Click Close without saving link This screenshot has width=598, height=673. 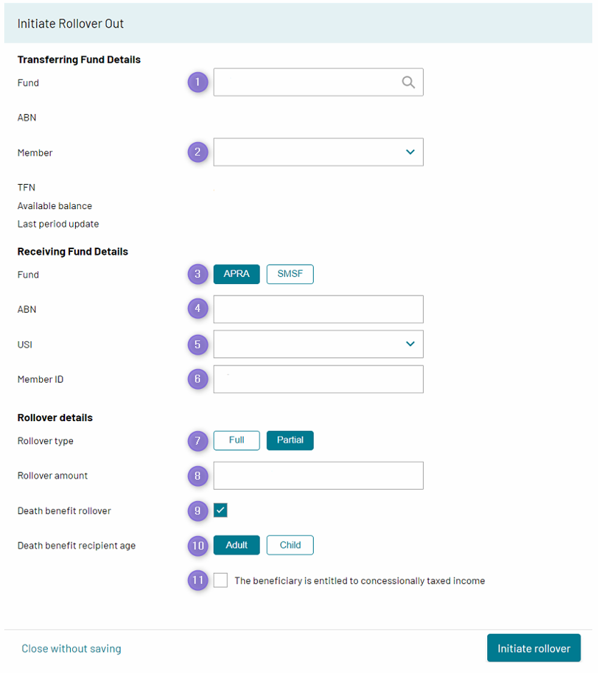pyautogui.click(x=71, y=649)
